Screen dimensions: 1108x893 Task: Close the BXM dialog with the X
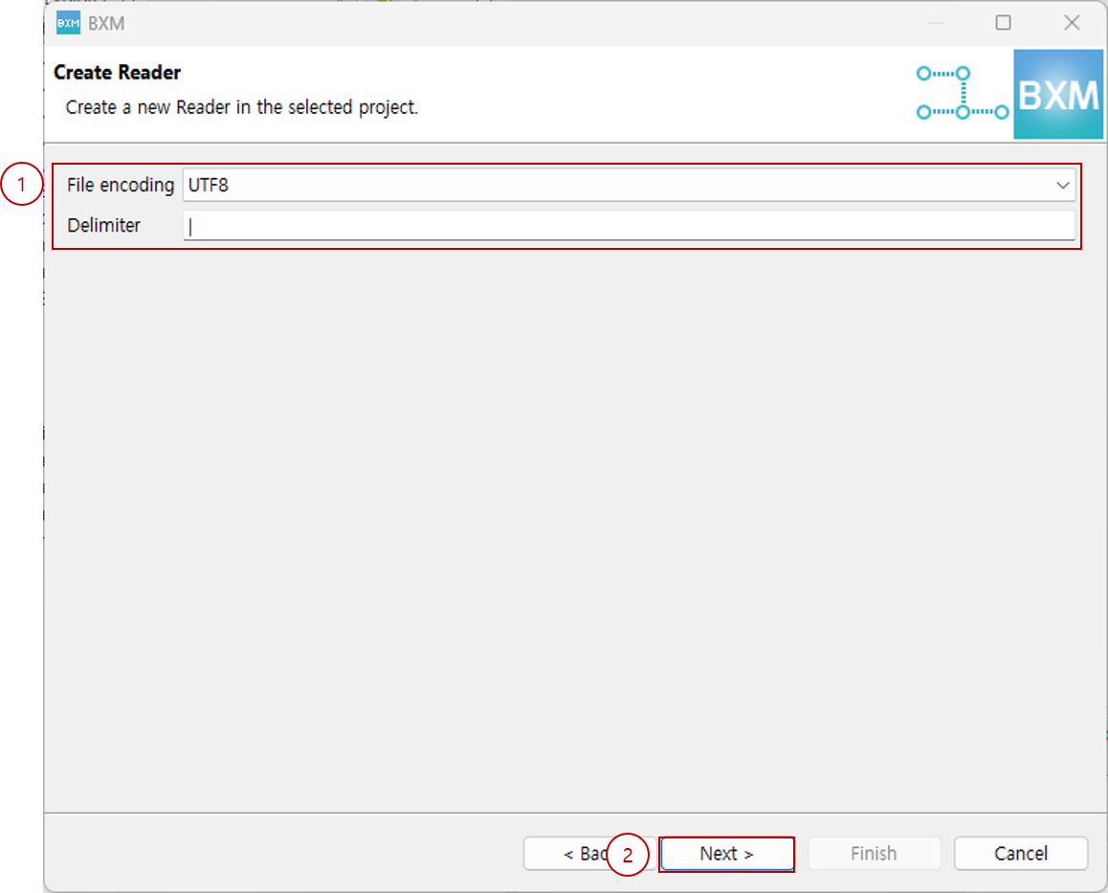point(1072,23)
